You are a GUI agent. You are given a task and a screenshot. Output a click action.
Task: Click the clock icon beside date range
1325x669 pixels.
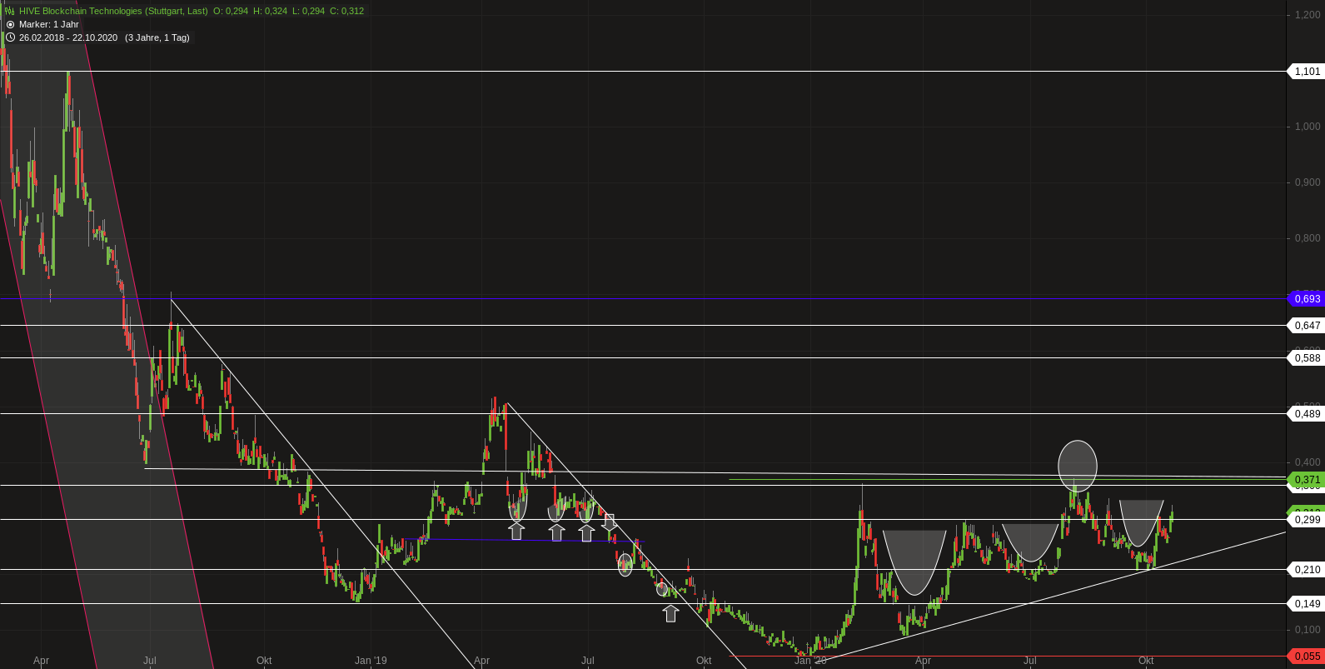[10, 37]
